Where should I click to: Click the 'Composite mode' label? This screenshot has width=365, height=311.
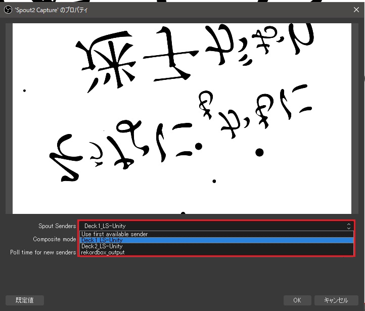tap(55, 239)
